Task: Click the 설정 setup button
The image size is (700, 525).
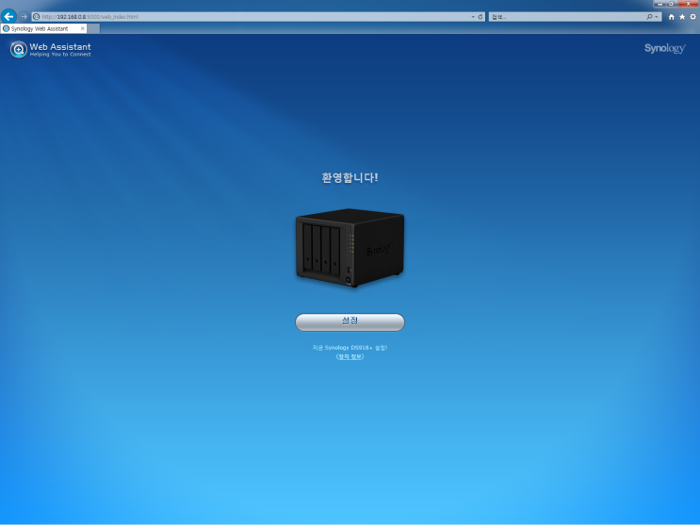Action: (350, 322)
